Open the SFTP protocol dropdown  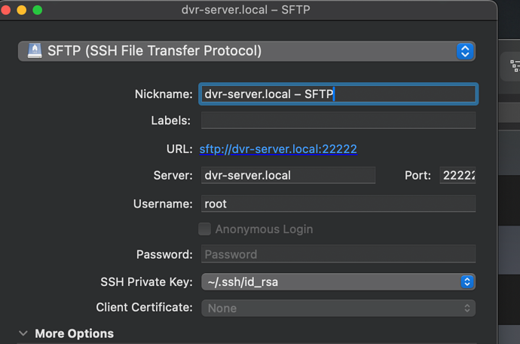(241, 51)
